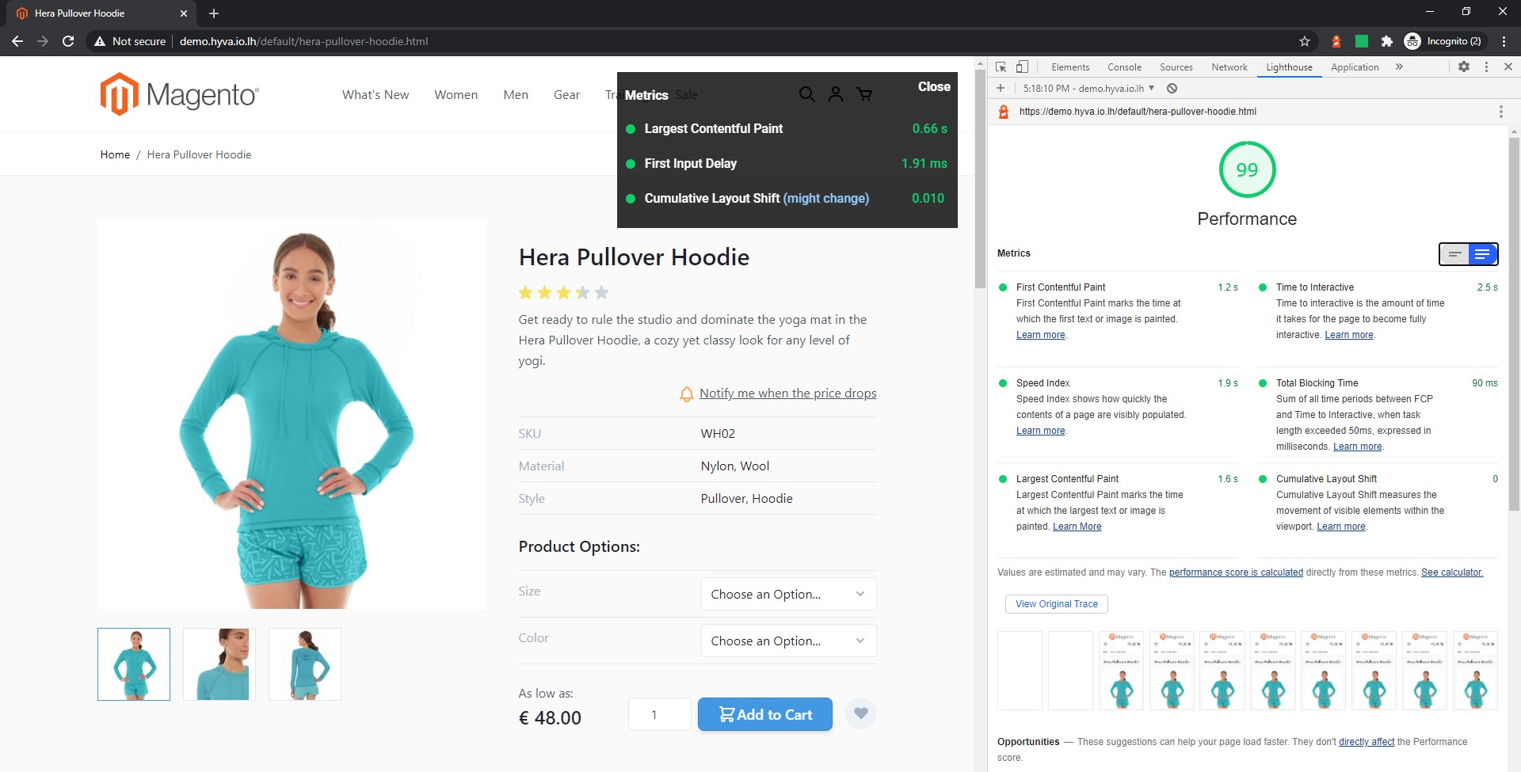1521x772 pixels.
Task: Click the browser address bar URL
Action: coord(303,41)
